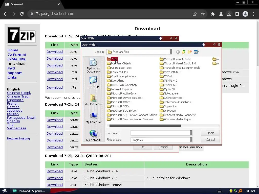Open Home link in 7-Zip sidebar
The height and width of the screenshot is (194, 259).
point(13,50)
